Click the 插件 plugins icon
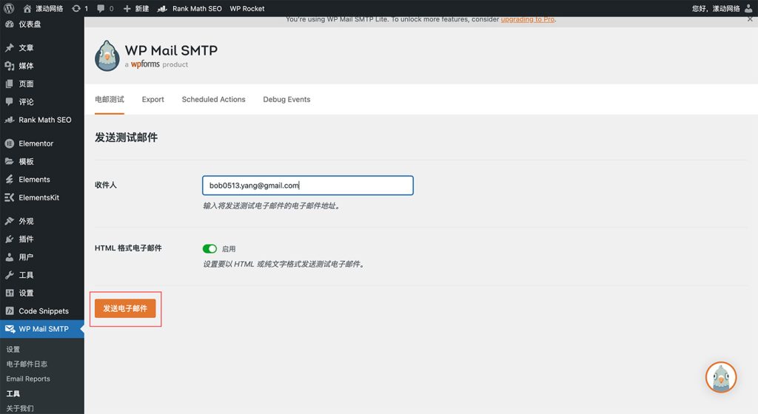Viewport: 758px width, 414px height. click(x=9, y=239)
